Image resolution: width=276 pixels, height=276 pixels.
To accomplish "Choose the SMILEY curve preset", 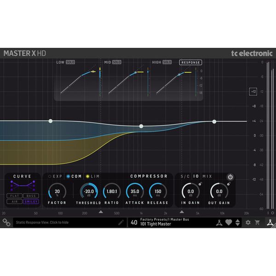I will 31,202.
